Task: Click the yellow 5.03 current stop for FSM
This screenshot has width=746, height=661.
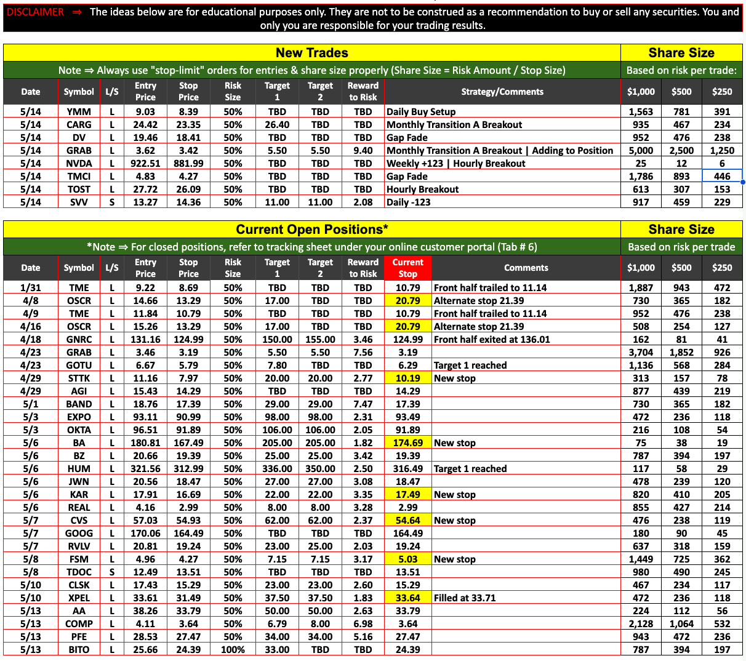Action: click(407, 559)
